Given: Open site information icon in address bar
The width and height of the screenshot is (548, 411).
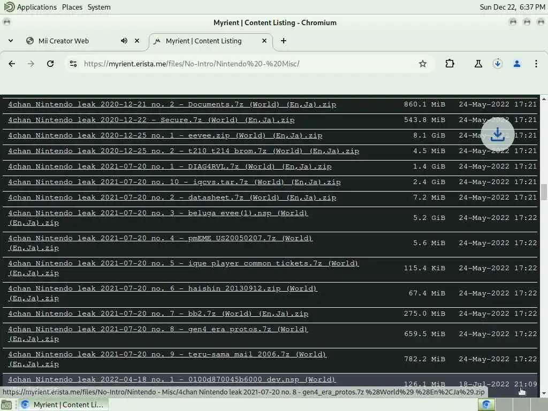Looking at the screenshot, I should point(73,64).
